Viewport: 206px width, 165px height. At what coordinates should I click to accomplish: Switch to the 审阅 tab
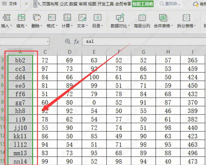coord(83,4)
